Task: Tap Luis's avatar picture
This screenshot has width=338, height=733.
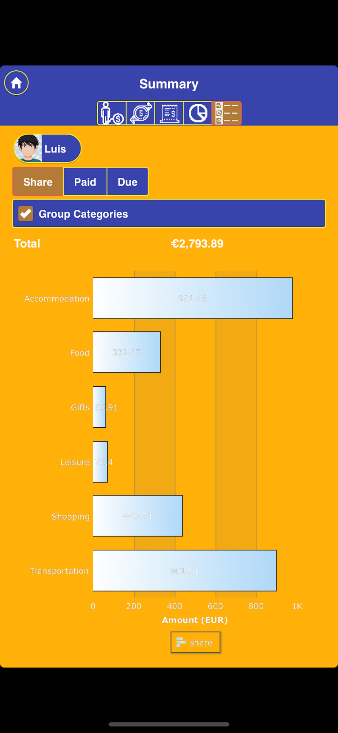Action: (28, 148)
